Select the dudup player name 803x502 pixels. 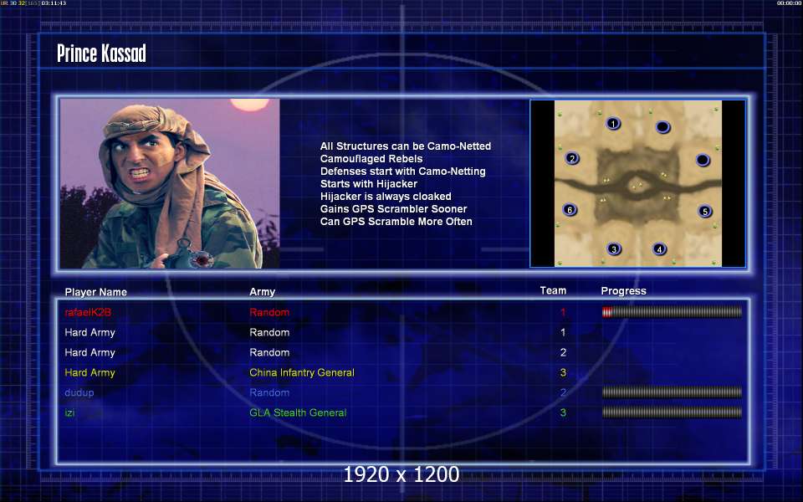pyautogui.click(x=79, y=392)
